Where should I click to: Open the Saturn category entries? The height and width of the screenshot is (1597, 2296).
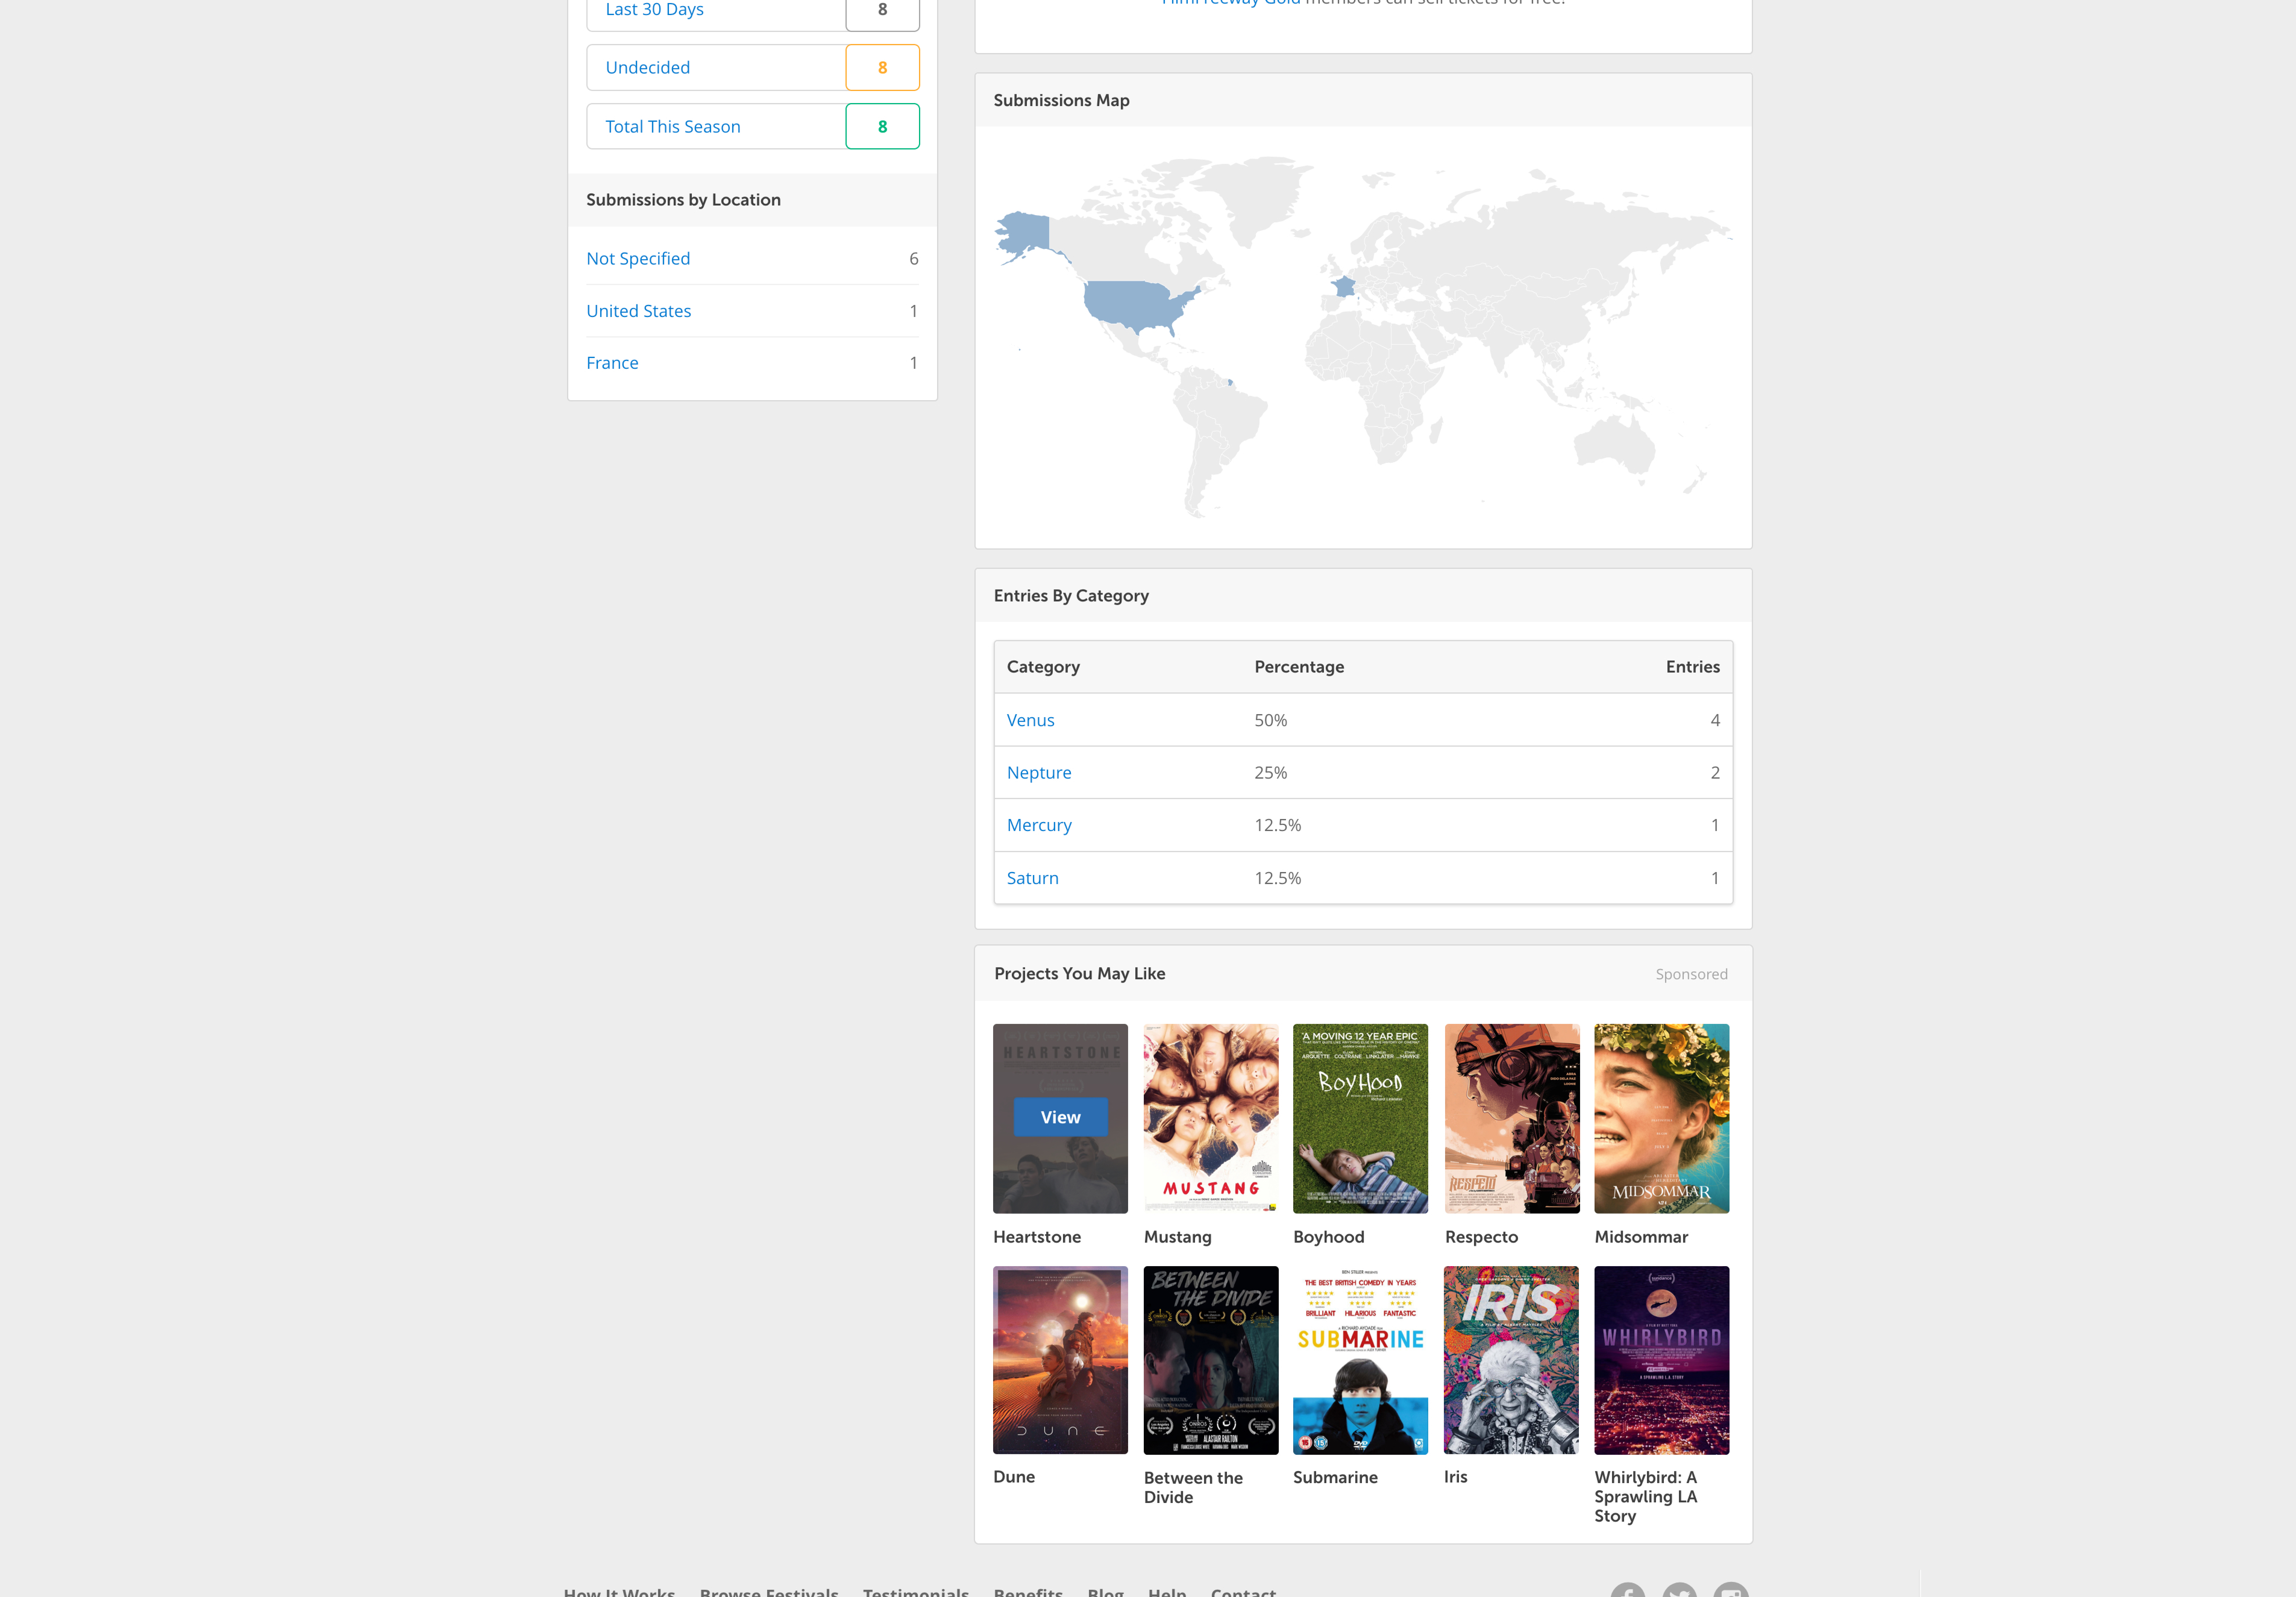[x=1032, y=877]
